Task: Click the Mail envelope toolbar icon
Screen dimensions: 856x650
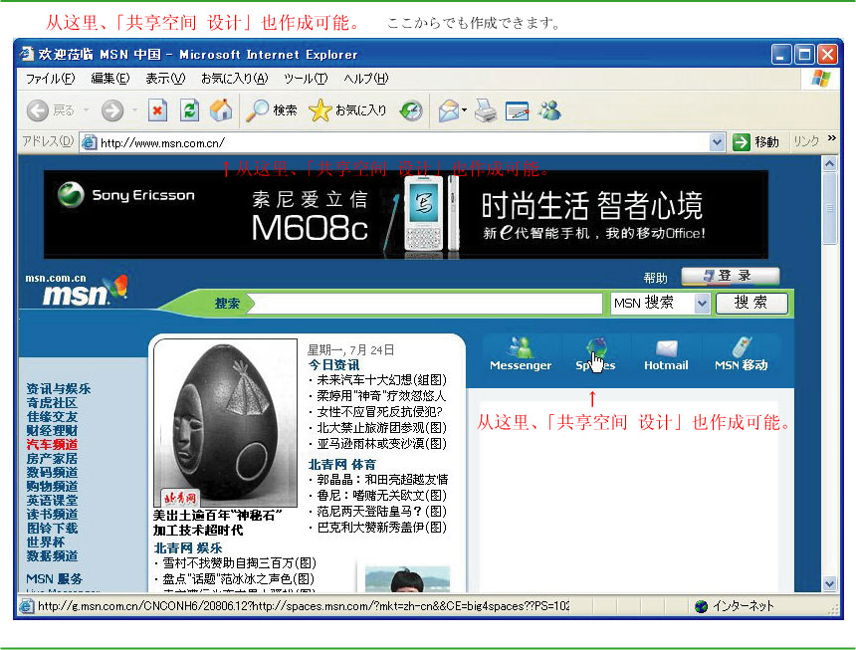Action: (x=448, y=110)
